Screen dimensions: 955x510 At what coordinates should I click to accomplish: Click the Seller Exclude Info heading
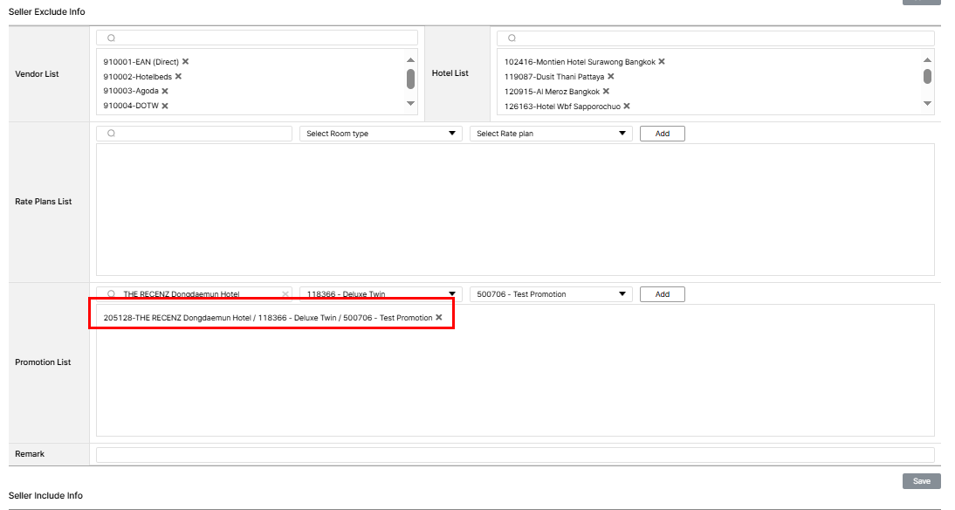coord(47,11)
